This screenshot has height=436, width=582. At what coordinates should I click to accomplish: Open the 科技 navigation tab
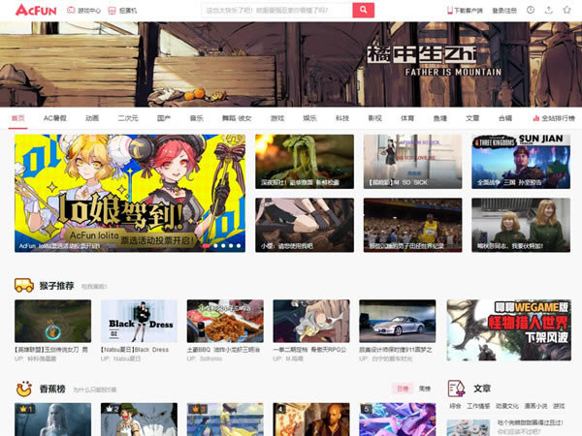342,118
